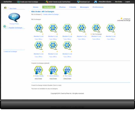Click Create a New Exchange link
Screen dimensions: 135x118
(51, 14)
